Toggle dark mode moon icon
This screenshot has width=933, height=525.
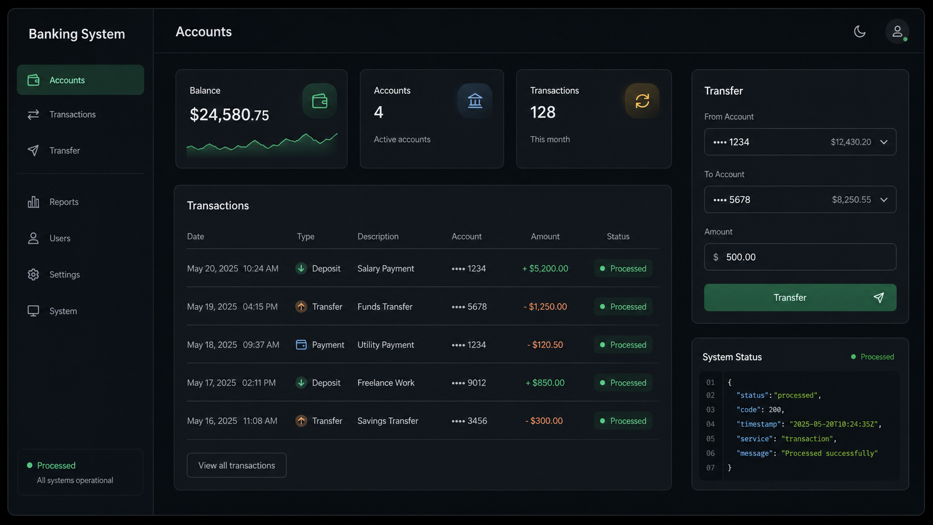point(859,31)
